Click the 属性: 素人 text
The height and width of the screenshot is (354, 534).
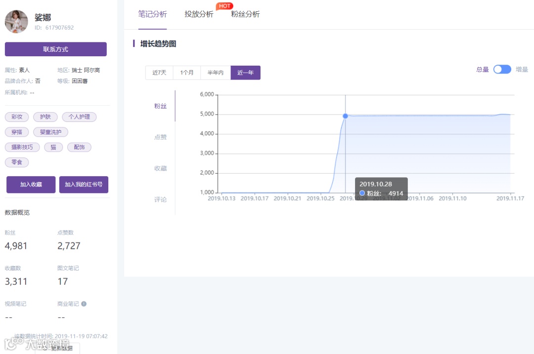[17, 71]
